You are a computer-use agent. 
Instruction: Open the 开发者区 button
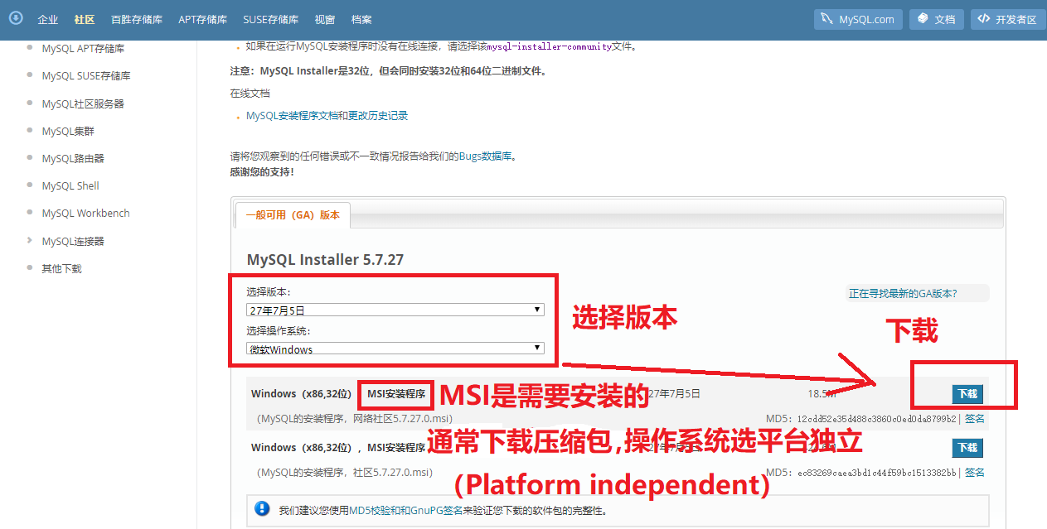[x=1008, y=19]
